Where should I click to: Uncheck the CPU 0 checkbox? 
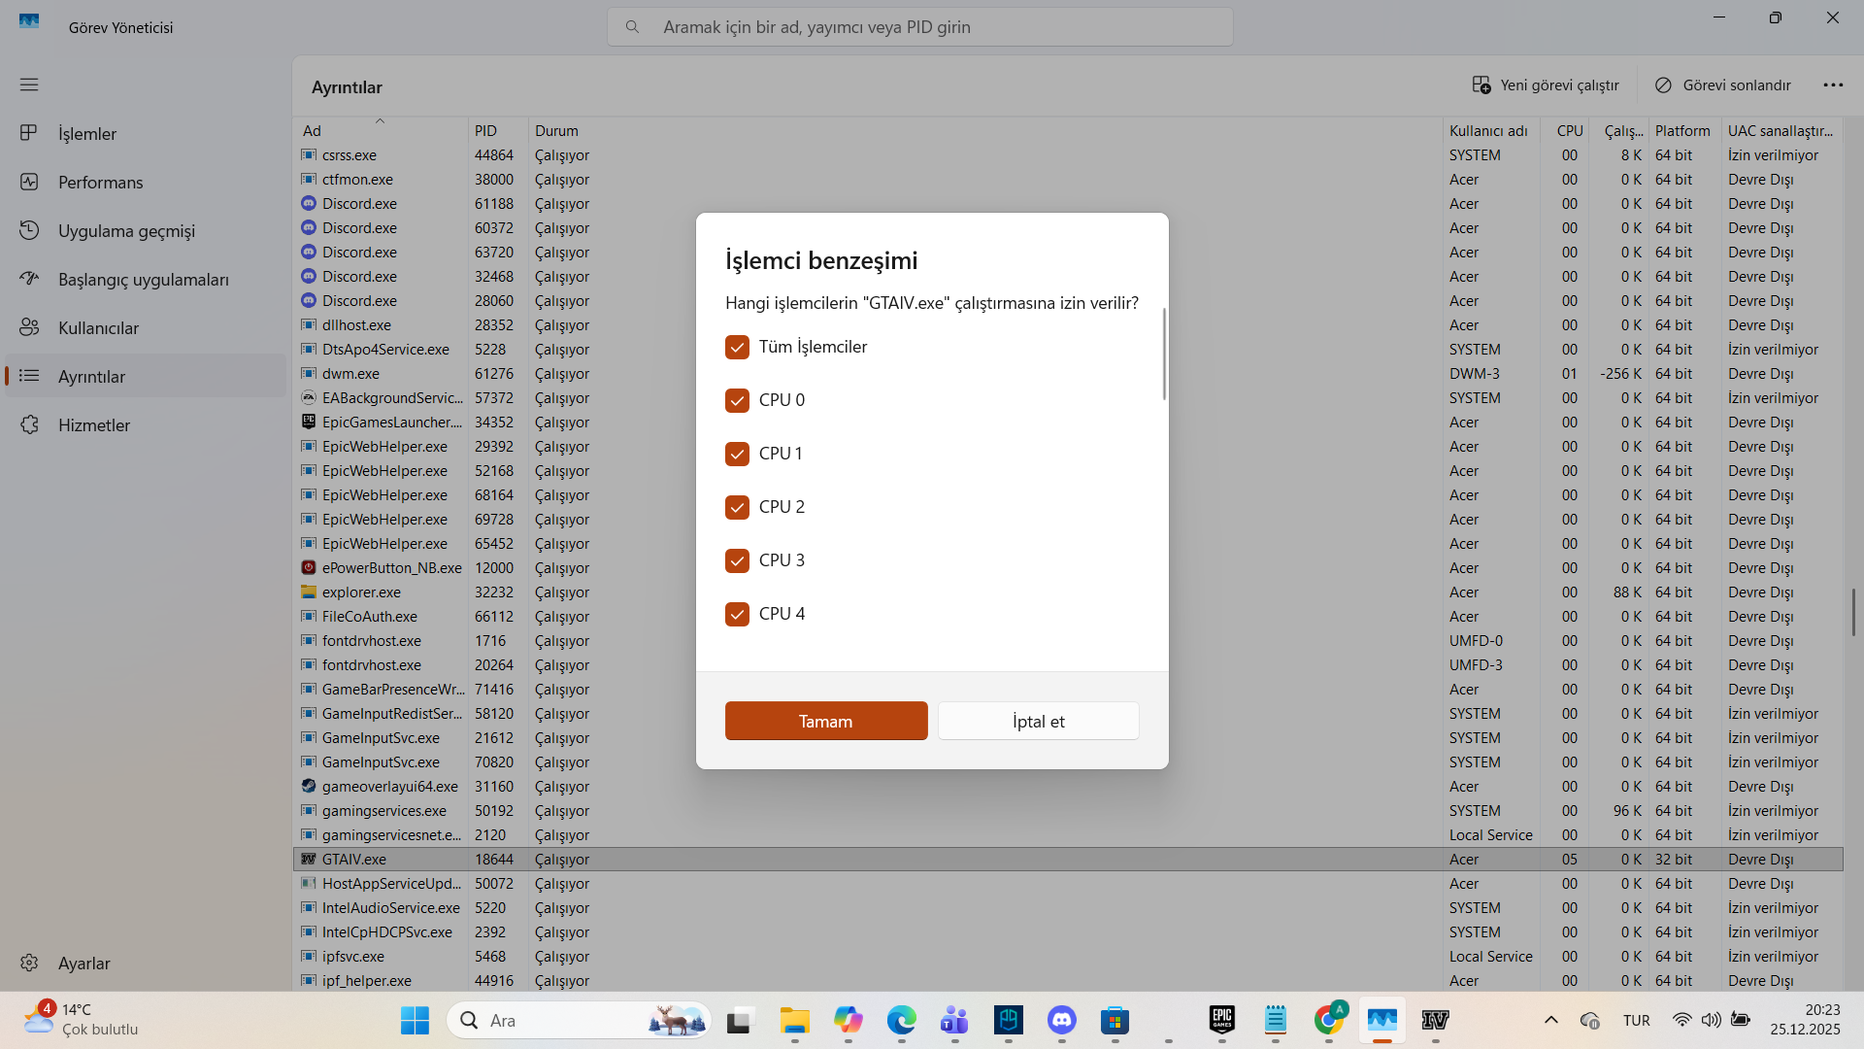(x=737, y=400)
